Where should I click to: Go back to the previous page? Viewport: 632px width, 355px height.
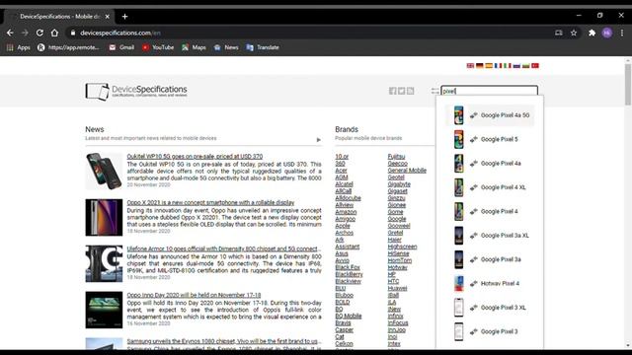(x=10, y=33)
